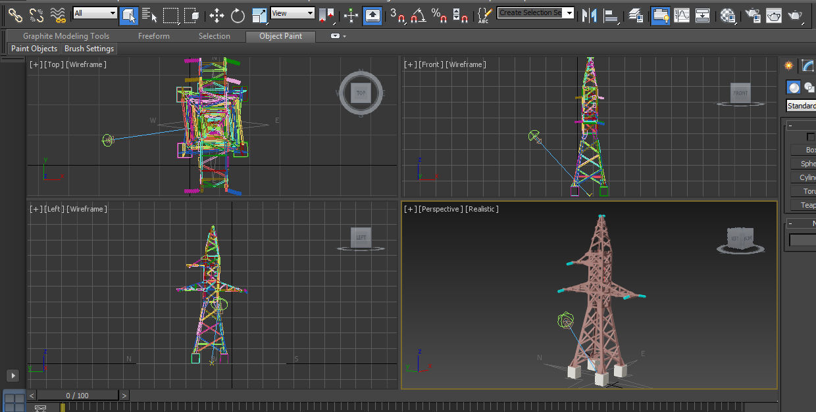Viewport: 816px width, 412px height.
Task: Toggle the Select Object tool
Action: [x=129, y=14]
